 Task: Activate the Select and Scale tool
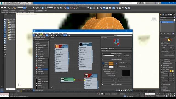(x=43, y=8)
